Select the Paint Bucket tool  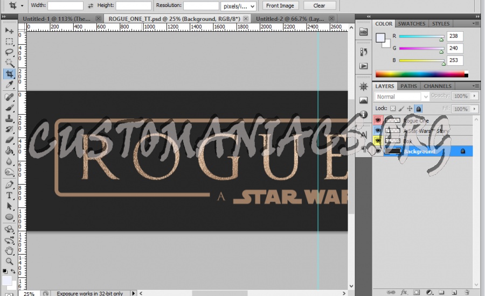click(9, 151)
